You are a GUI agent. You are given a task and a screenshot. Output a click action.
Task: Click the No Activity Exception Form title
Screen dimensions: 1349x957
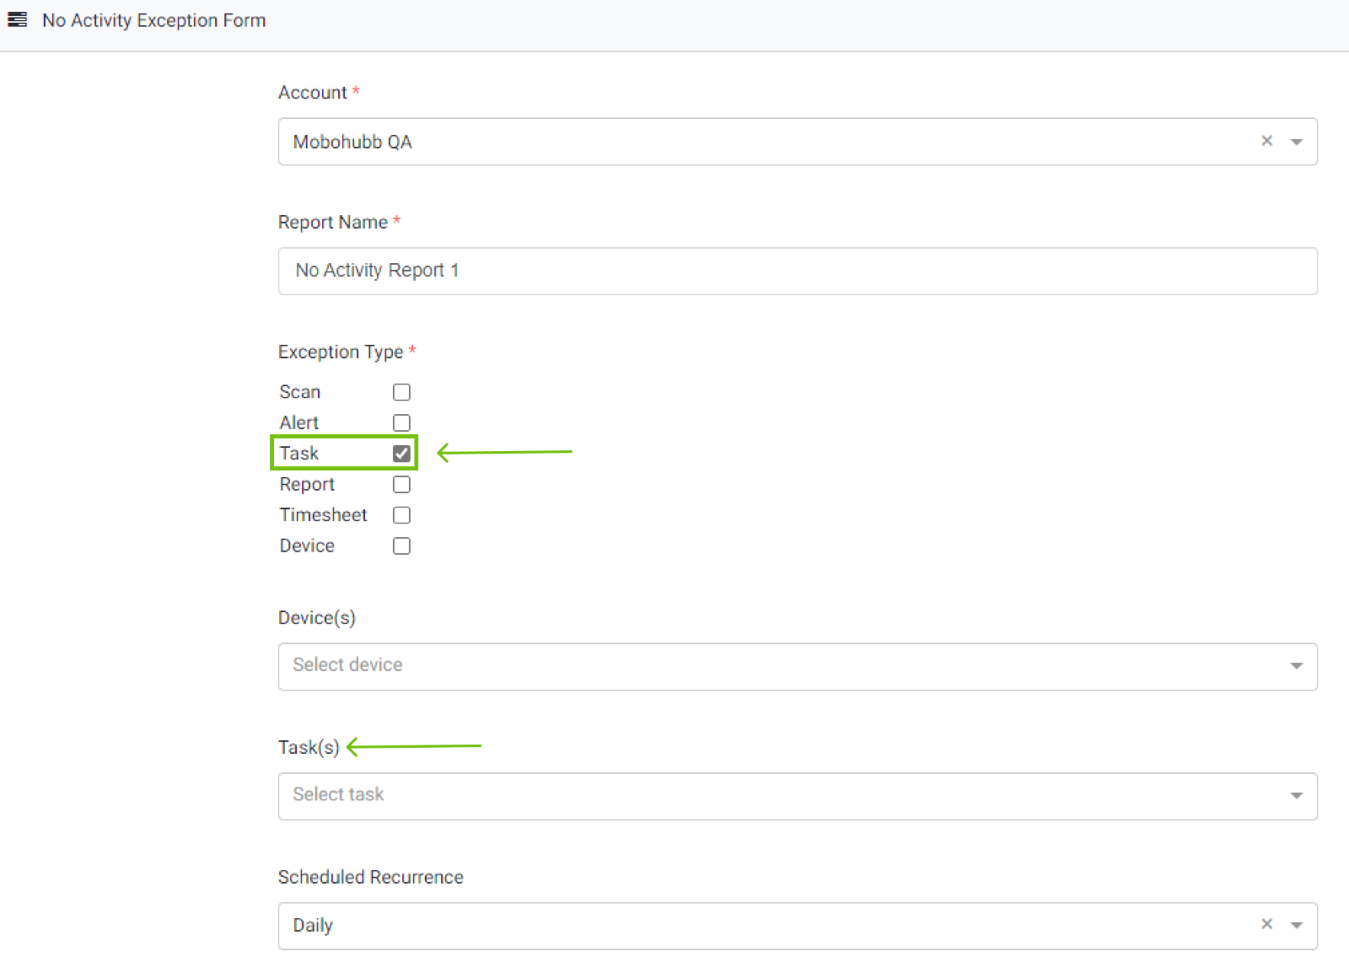coord(154,20)
